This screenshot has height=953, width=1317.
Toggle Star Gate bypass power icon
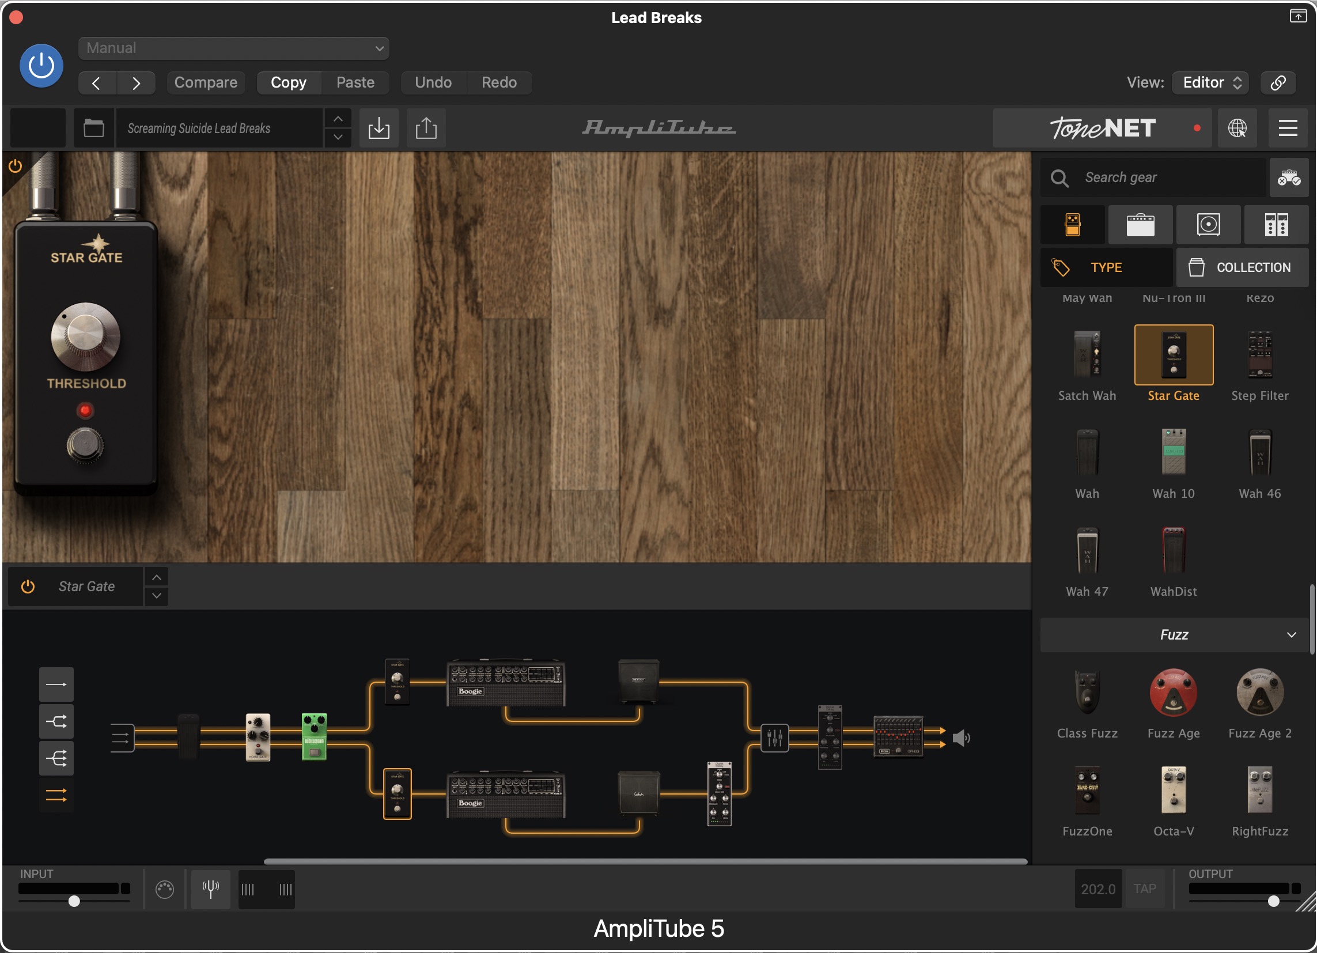[28, 587]
